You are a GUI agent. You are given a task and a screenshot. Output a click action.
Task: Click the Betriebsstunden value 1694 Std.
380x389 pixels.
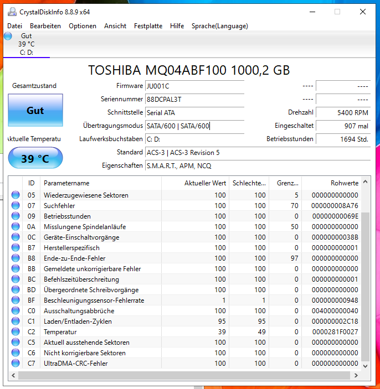coord(343,139)
